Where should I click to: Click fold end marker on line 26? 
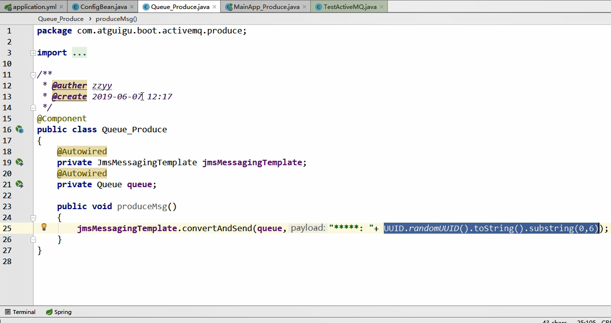pos(33,239)
